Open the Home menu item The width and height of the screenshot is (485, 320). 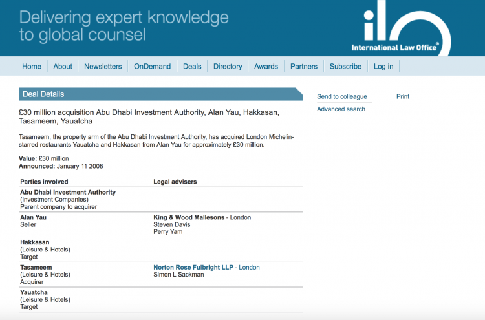tap(32, 66)
